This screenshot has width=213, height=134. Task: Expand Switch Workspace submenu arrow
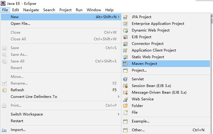pyautogui.click(x=119, y=114)
